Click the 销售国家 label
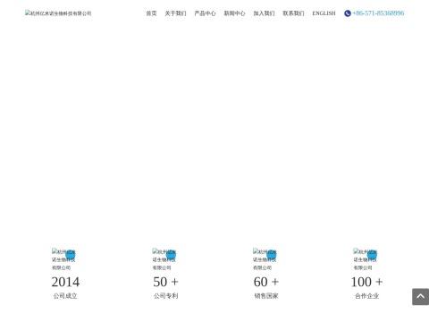429x322 pixels. point(266,296)
